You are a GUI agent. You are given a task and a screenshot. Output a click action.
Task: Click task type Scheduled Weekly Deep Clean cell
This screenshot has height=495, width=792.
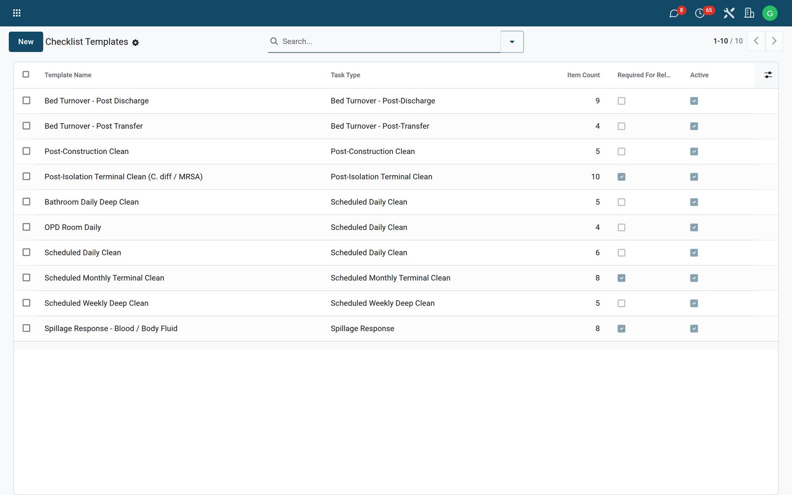[383, 303]
